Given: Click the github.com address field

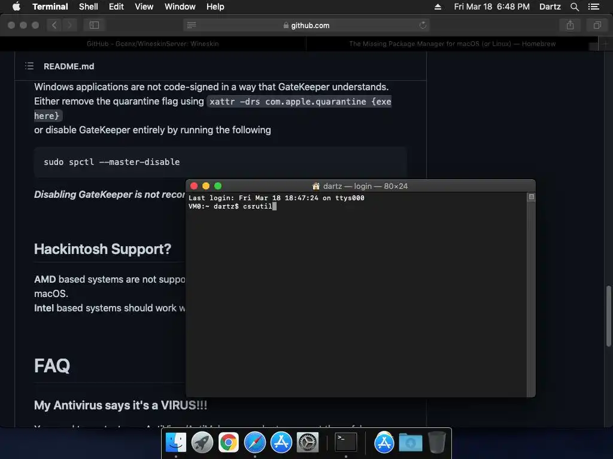Looking at the screenshot, I should (x=306, y=25).
